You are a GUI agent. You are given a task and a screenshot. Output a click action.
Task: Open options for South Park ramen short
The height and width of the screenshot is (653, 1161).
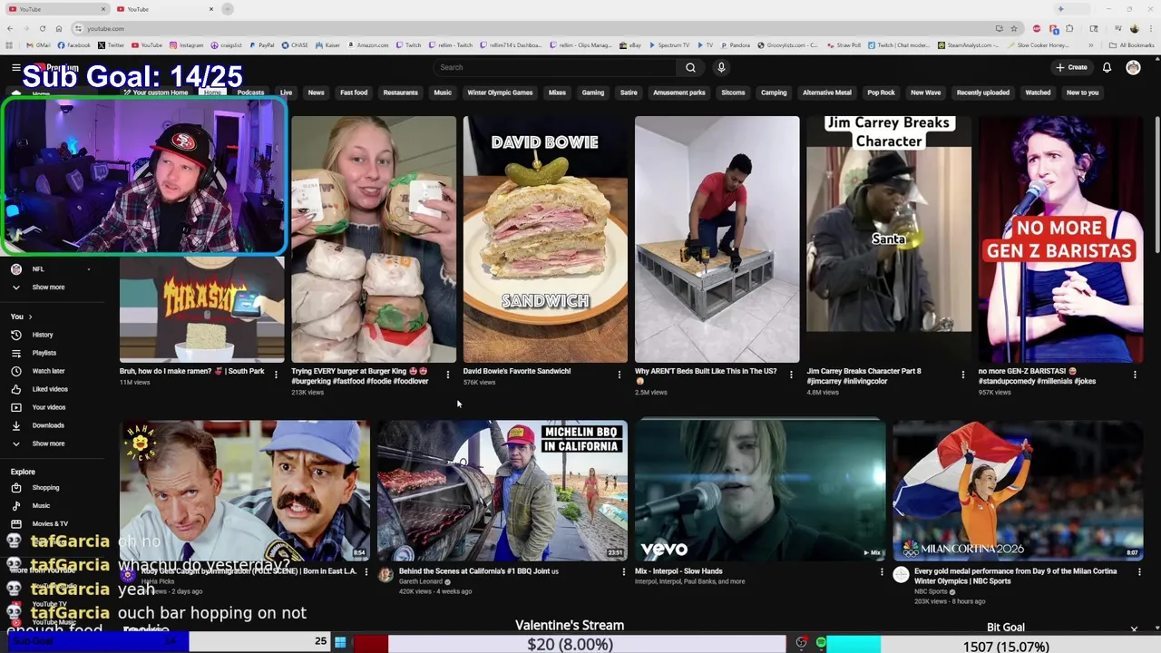pos(276,375)
